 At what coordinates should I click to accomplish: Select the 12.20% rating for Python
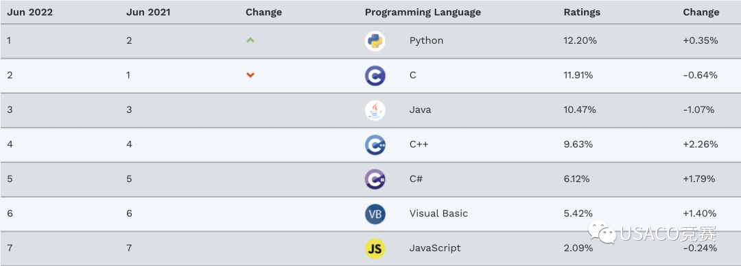pos(580,40)
